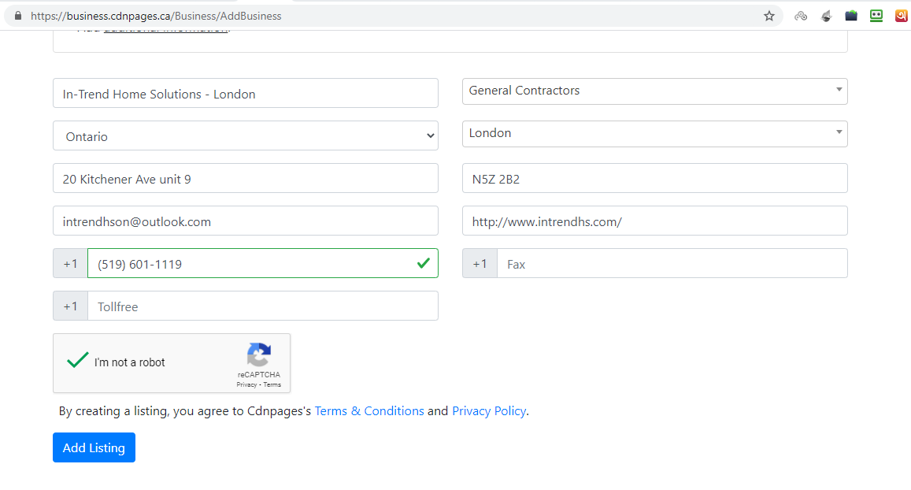Open the grey bird browser extension icon
Screen dimensions: 911x490
(826, 17)
